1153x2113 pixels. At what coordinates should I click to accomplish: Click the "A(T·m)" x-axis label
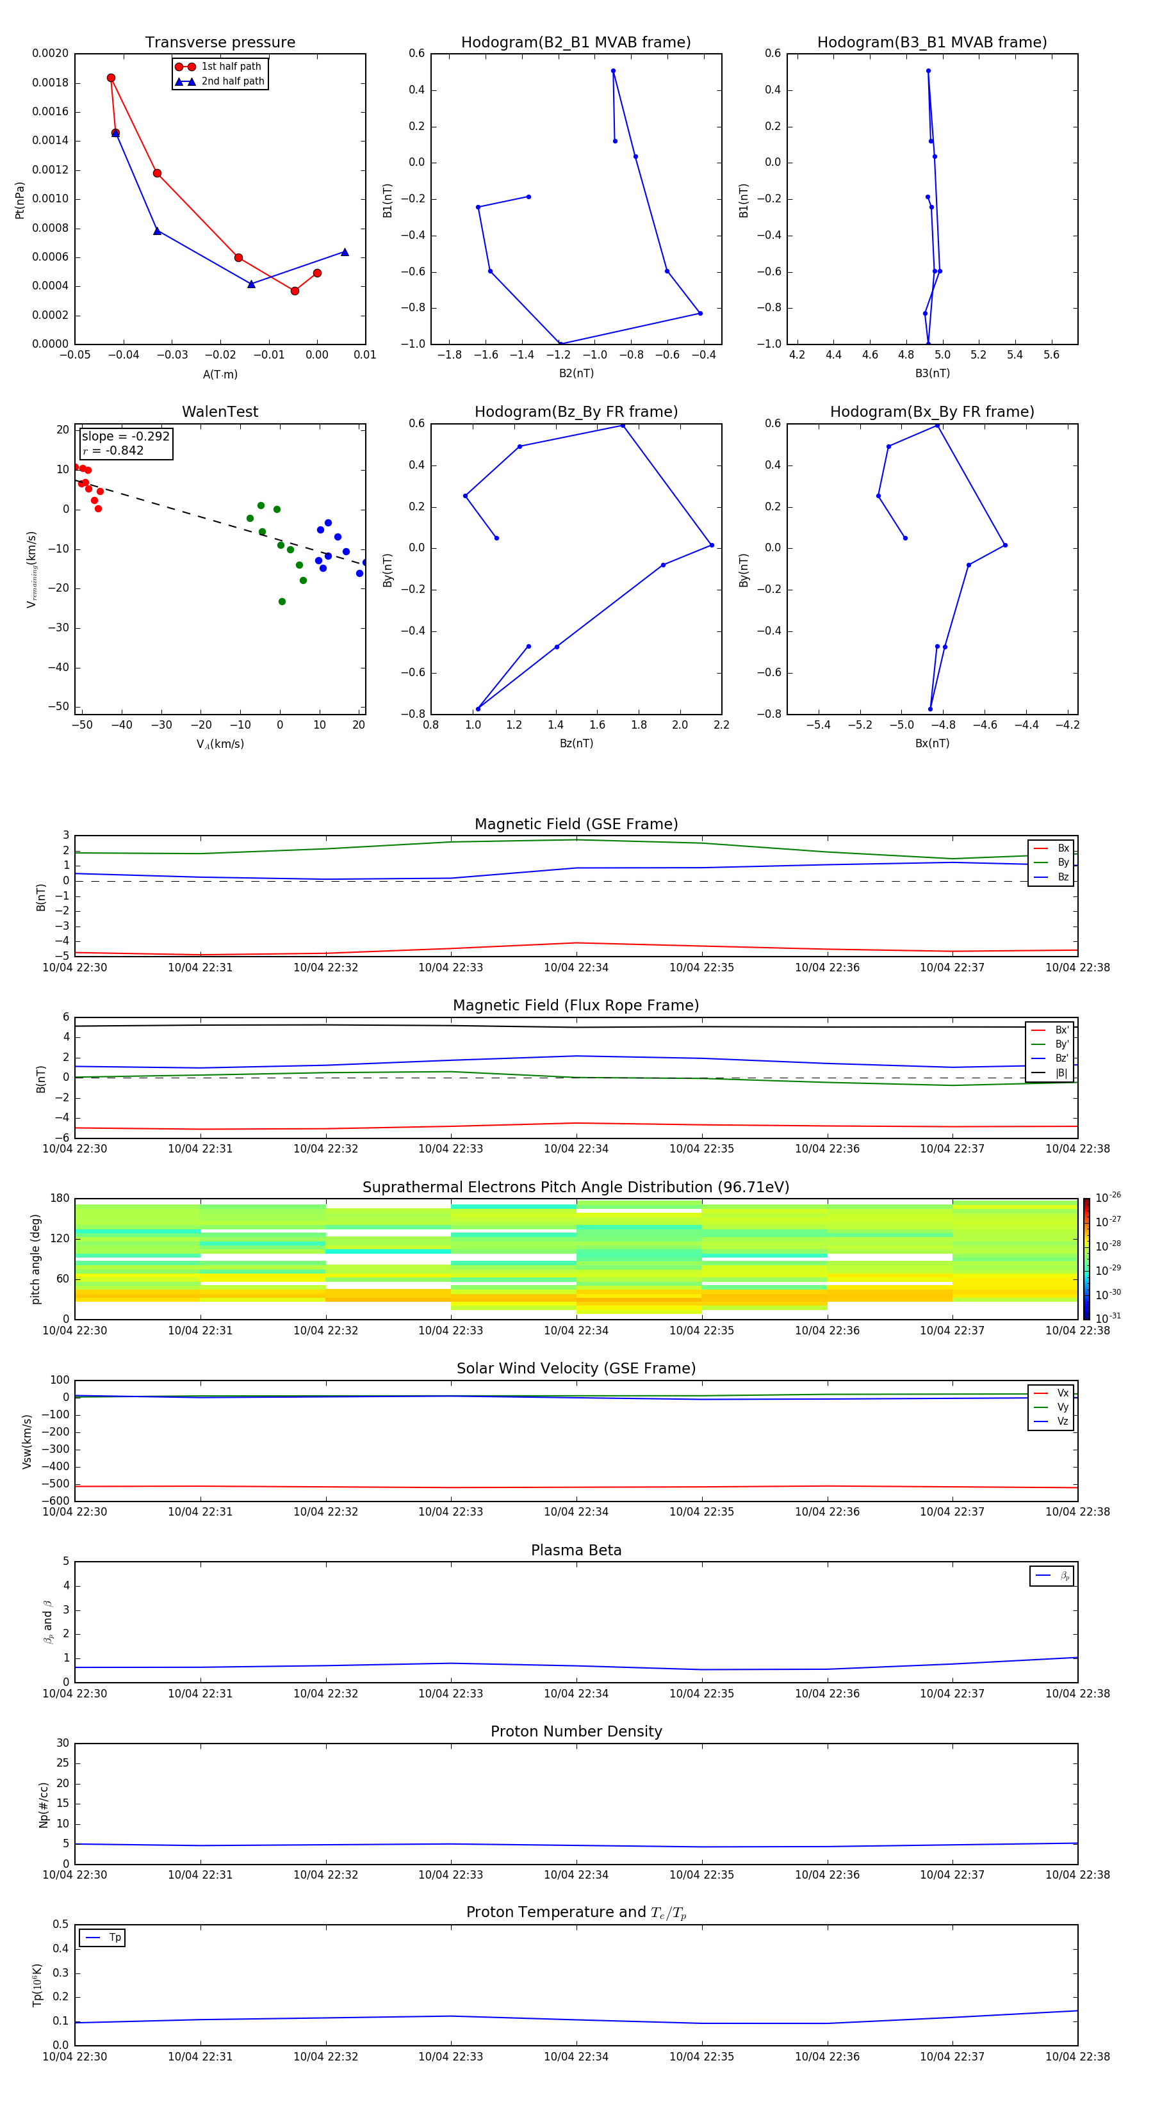point(220,374)
